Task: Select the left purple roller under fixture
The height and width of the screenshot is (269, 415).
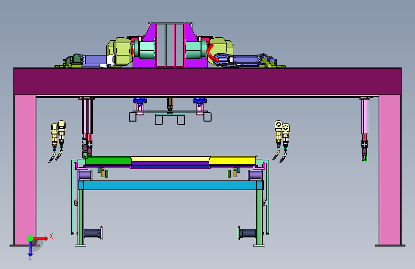Action: coord(85,175)
